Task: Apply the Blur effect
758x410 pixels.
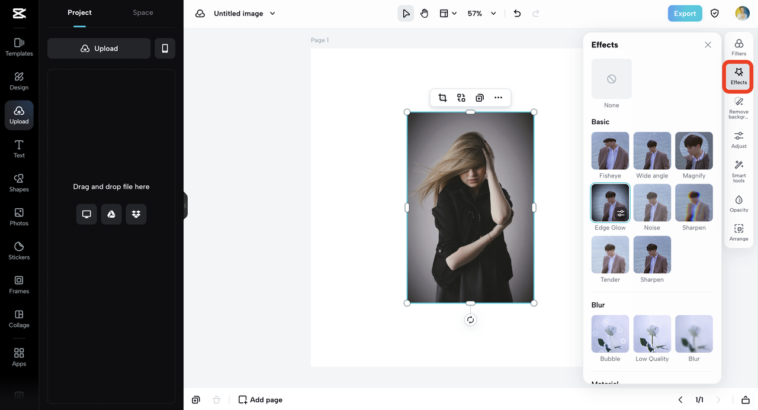Action: click(x=694, y=334)
